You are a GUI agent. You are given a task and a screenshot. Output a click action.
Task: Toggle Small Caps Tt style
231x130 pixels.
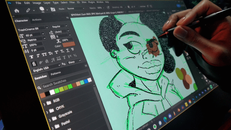[51, 53]
